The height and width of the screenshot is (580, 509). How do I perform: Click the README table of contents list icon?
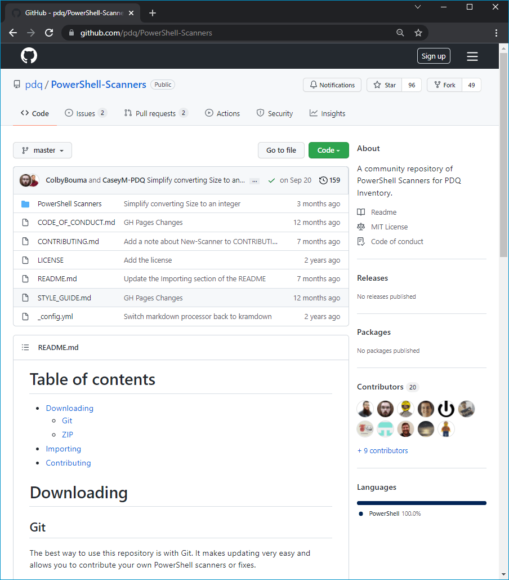click(x=25, y=347)
